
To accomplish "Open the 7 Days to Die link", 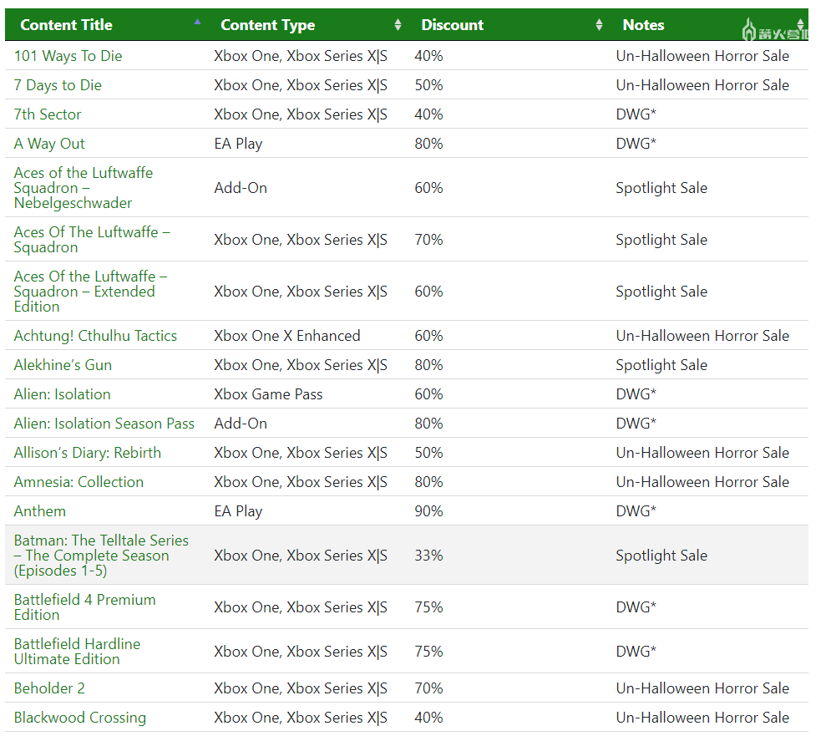I will click(58, 85).
